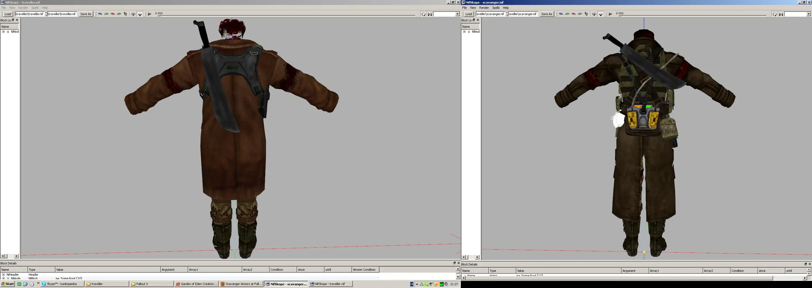Expand 0 NiNode row in traveller Block Details

[4, 278]
